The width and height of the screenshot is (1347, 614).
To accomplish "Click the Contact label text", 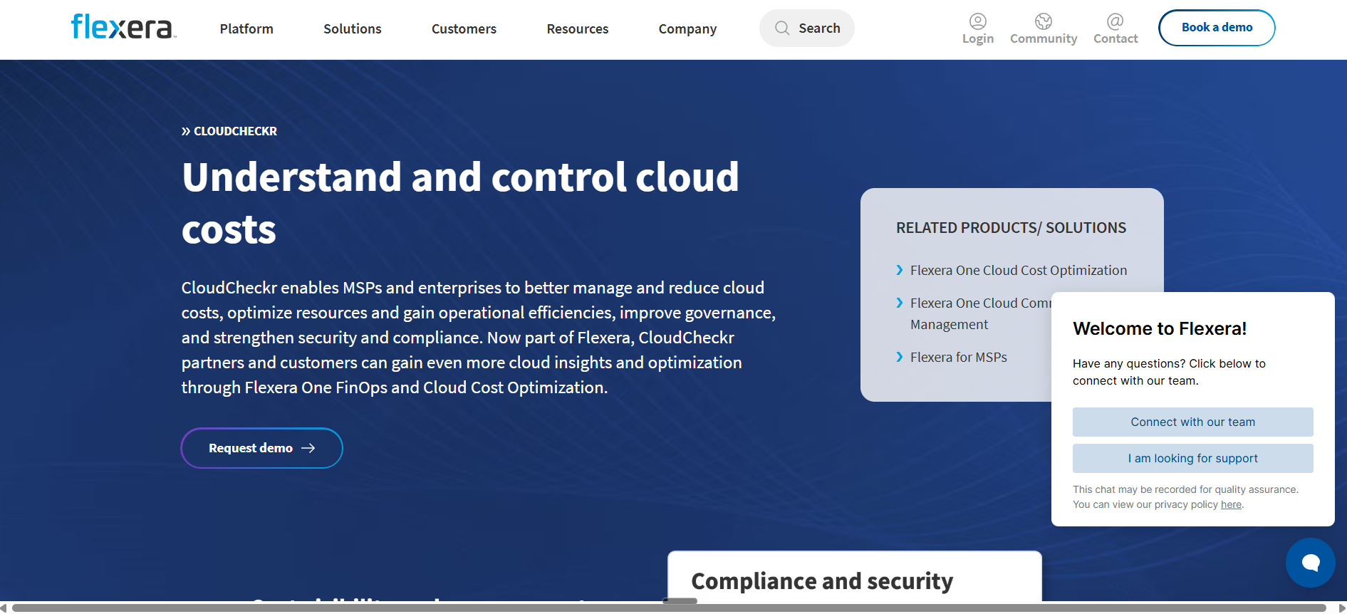I will [x=1115, y=38].
